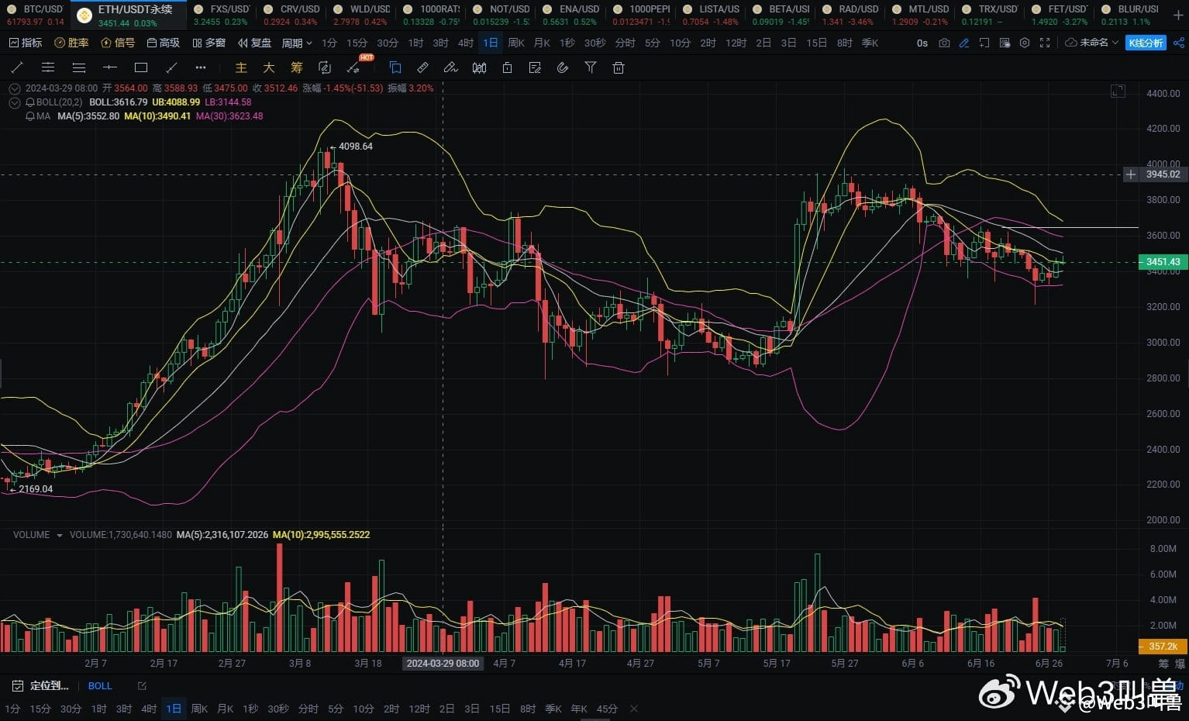
Task: Start 复盘 replay mode
Action: coord(254,43)
